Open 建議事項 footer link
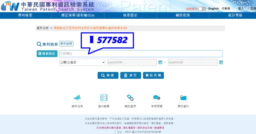Image resolution: width=256 pixels, height=134 pixels. (159, 128)
